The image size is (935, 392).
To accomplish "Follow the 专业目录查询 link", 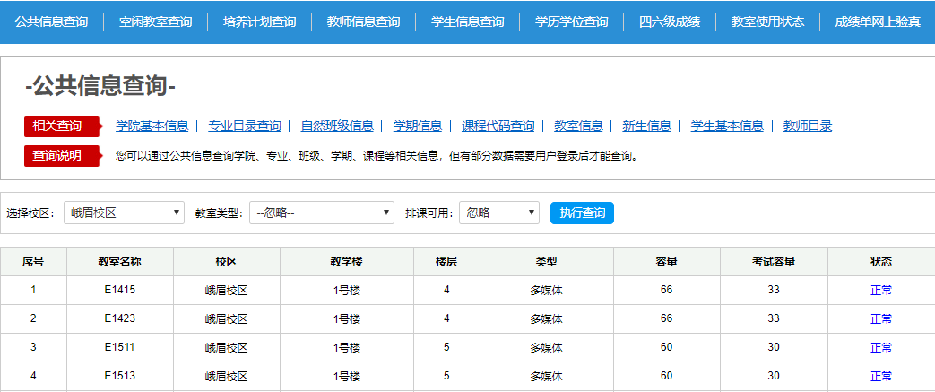I will (244, 126).
